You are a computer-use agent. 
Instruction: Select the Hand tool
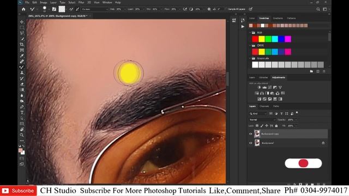pos(22,130)
